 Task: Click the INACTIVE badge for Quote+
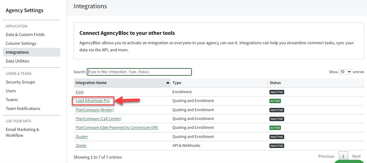[277, 137]
